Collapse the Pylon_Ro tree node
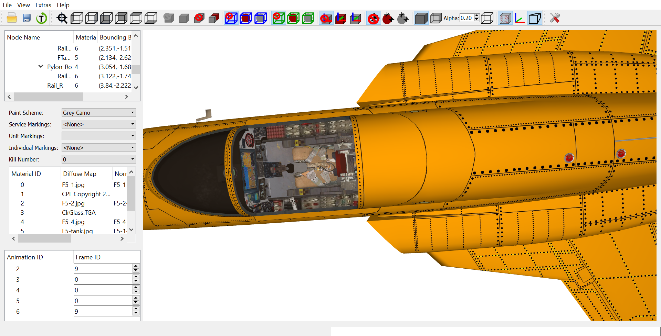The height and width of the screenshot is (336, 661). 41,67
